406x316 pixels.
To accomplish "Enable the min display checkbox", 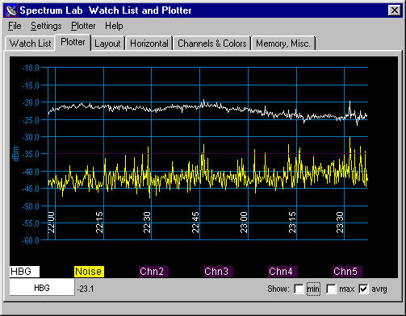I will [x=299, y=289].
